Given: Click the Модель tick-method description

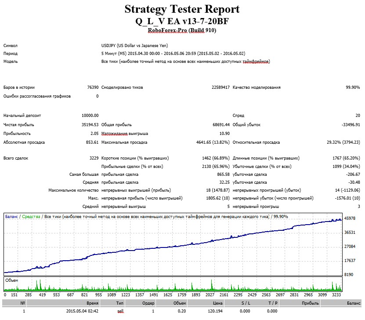Looking at the screenshot, I should pos(185,62).
